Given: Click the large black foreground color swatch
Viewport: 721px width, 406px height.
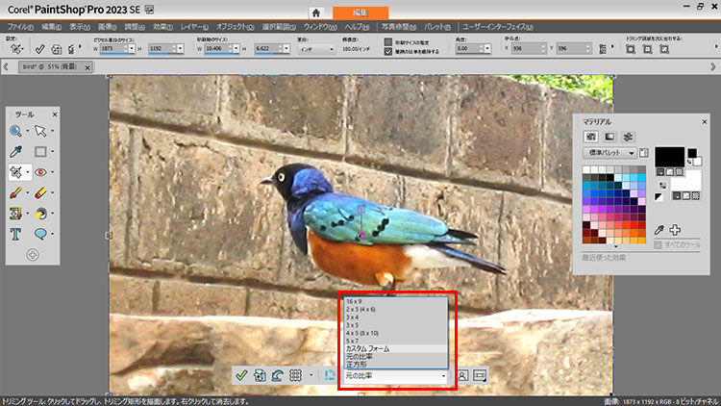Looking at the screenshot, I should pyautogui.click(x=668, y=158).
